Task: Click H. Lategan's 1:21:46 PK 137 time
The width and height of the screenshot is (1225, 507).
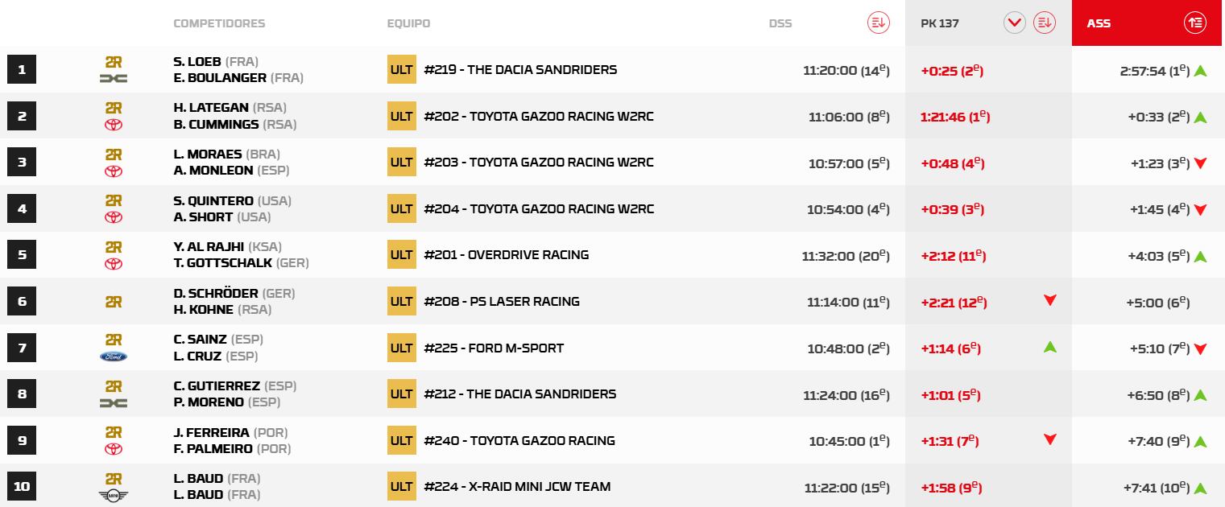Action: [x=954, y=117]
